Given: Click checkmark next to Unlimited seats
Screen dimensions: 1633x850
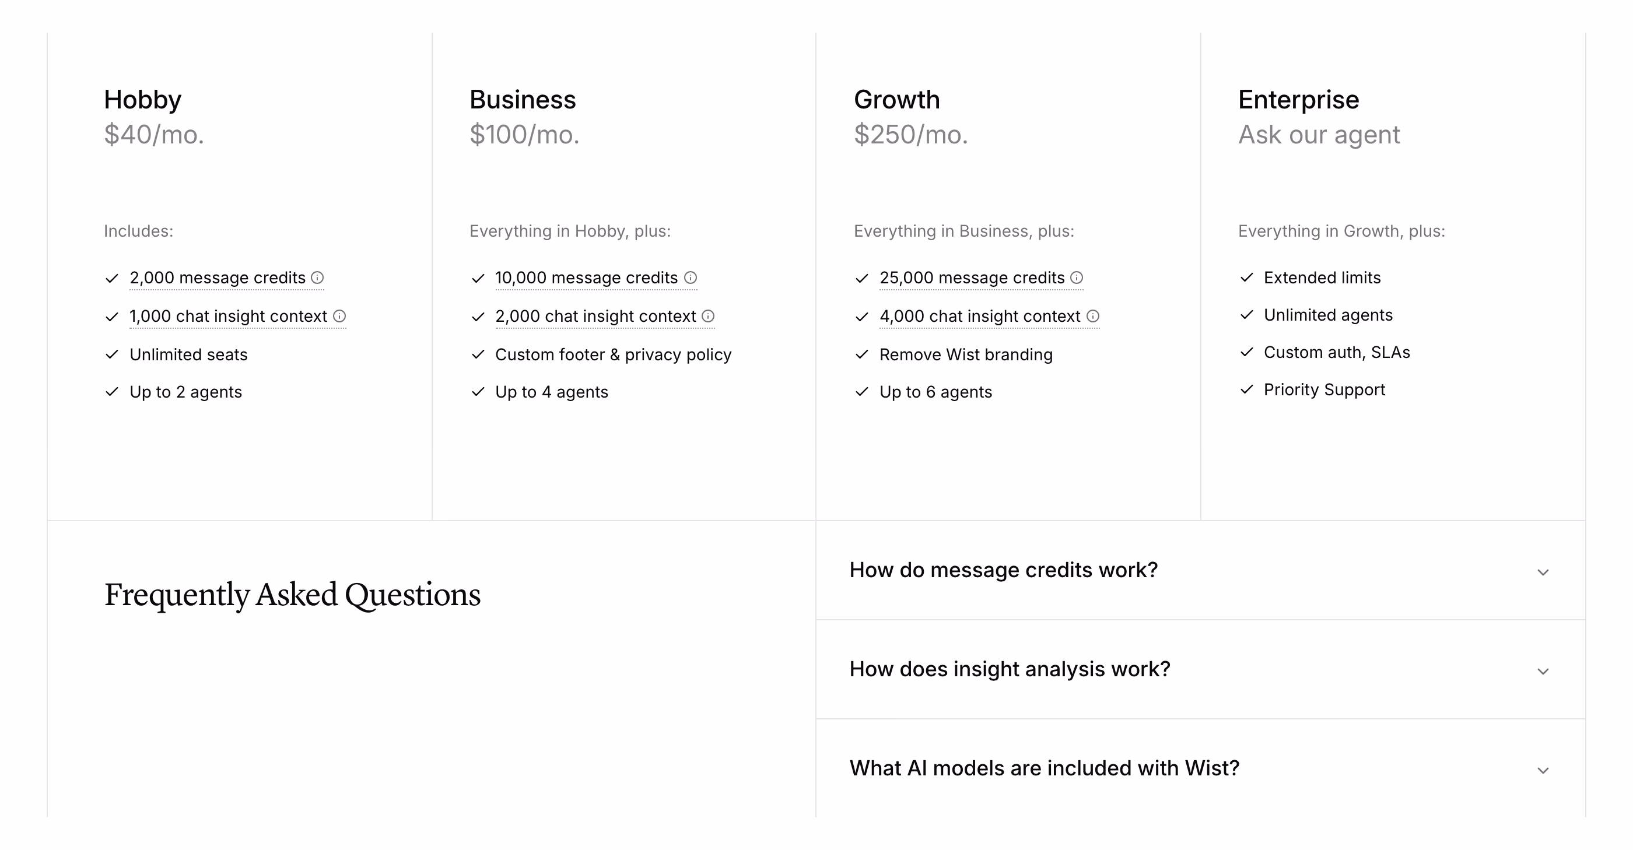Looking at the screenshot, I should [112, 354].
